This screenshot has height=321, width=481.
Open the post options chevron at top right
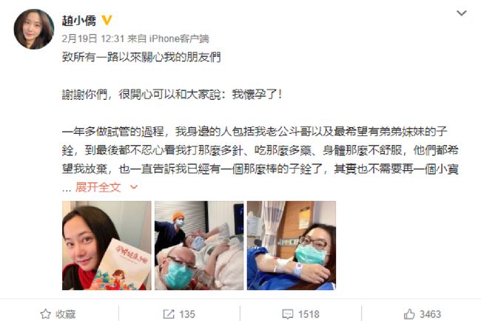tap(461, 13)
